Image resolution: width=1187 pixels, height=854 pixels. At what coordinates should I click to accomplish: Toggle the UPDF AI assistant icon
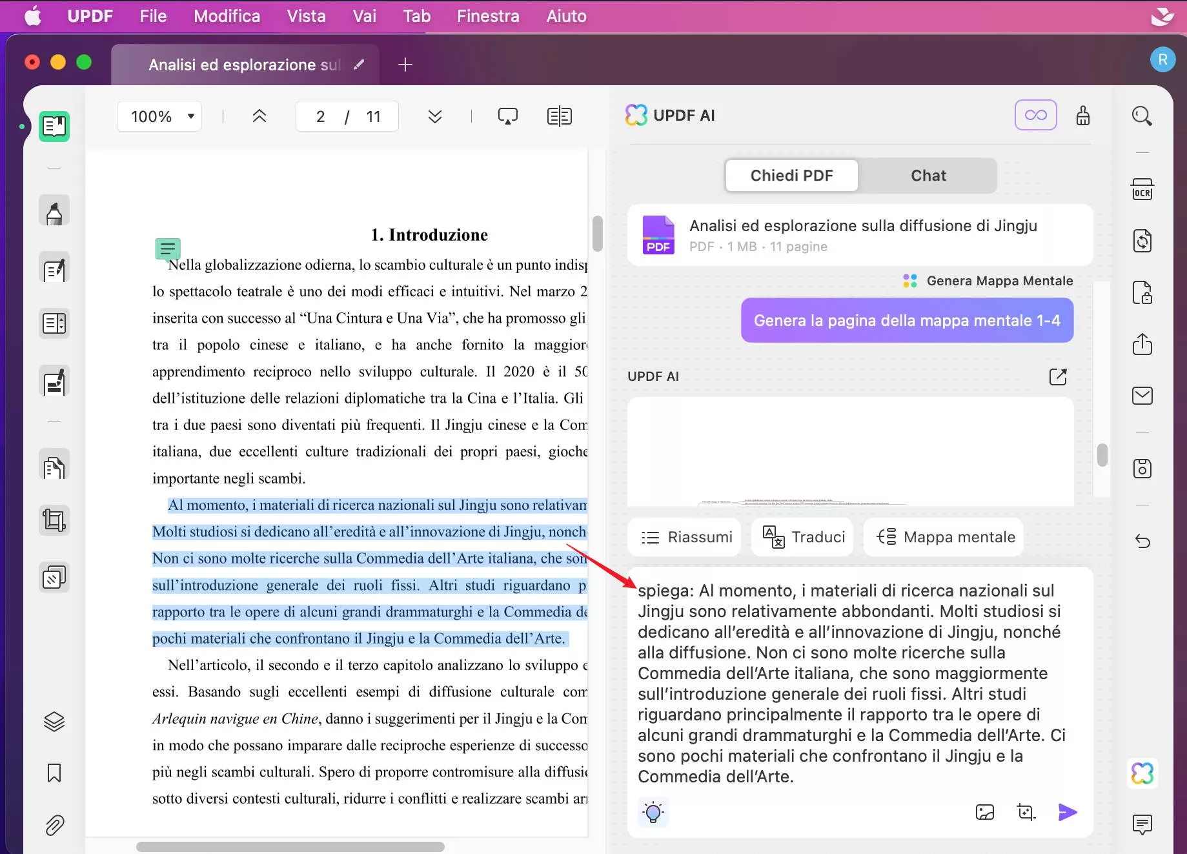[1142, 773]
